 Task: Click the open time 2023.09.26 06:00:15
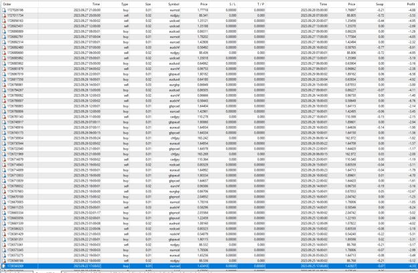coord(87,133)
